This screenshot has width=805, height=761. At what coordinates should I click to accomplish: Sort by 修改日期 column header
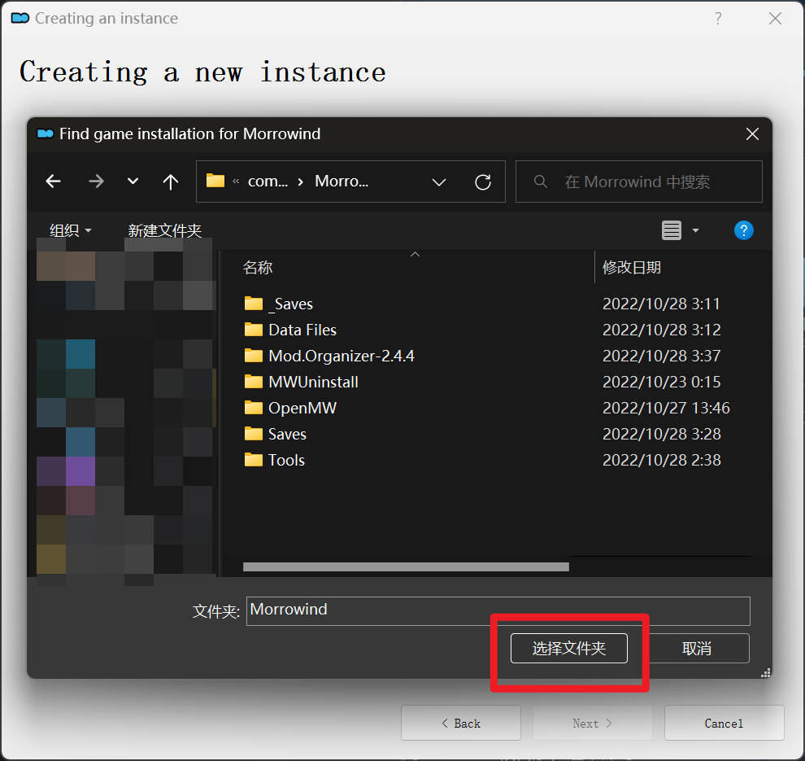632,267
